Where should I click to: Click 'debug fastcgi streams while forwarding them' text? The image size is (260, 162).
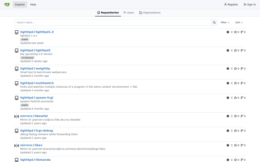tap(49, 134)
